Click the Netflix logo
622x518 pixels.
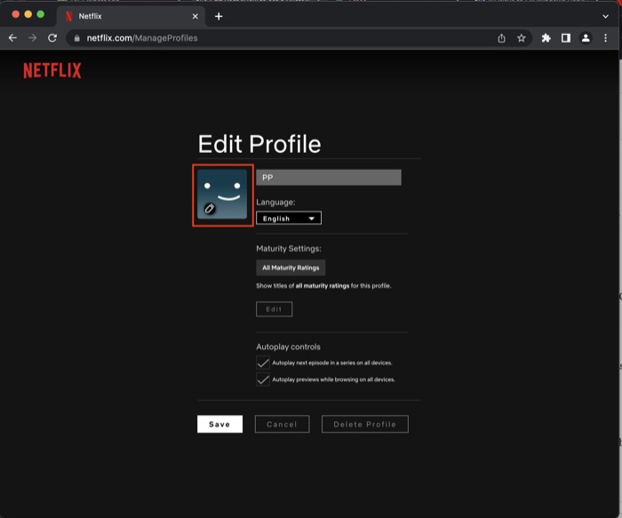[52, 70]
